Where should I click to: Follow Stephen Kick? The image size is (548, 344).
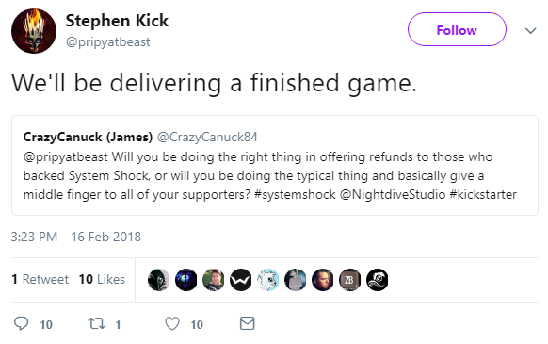coord(457,29)
